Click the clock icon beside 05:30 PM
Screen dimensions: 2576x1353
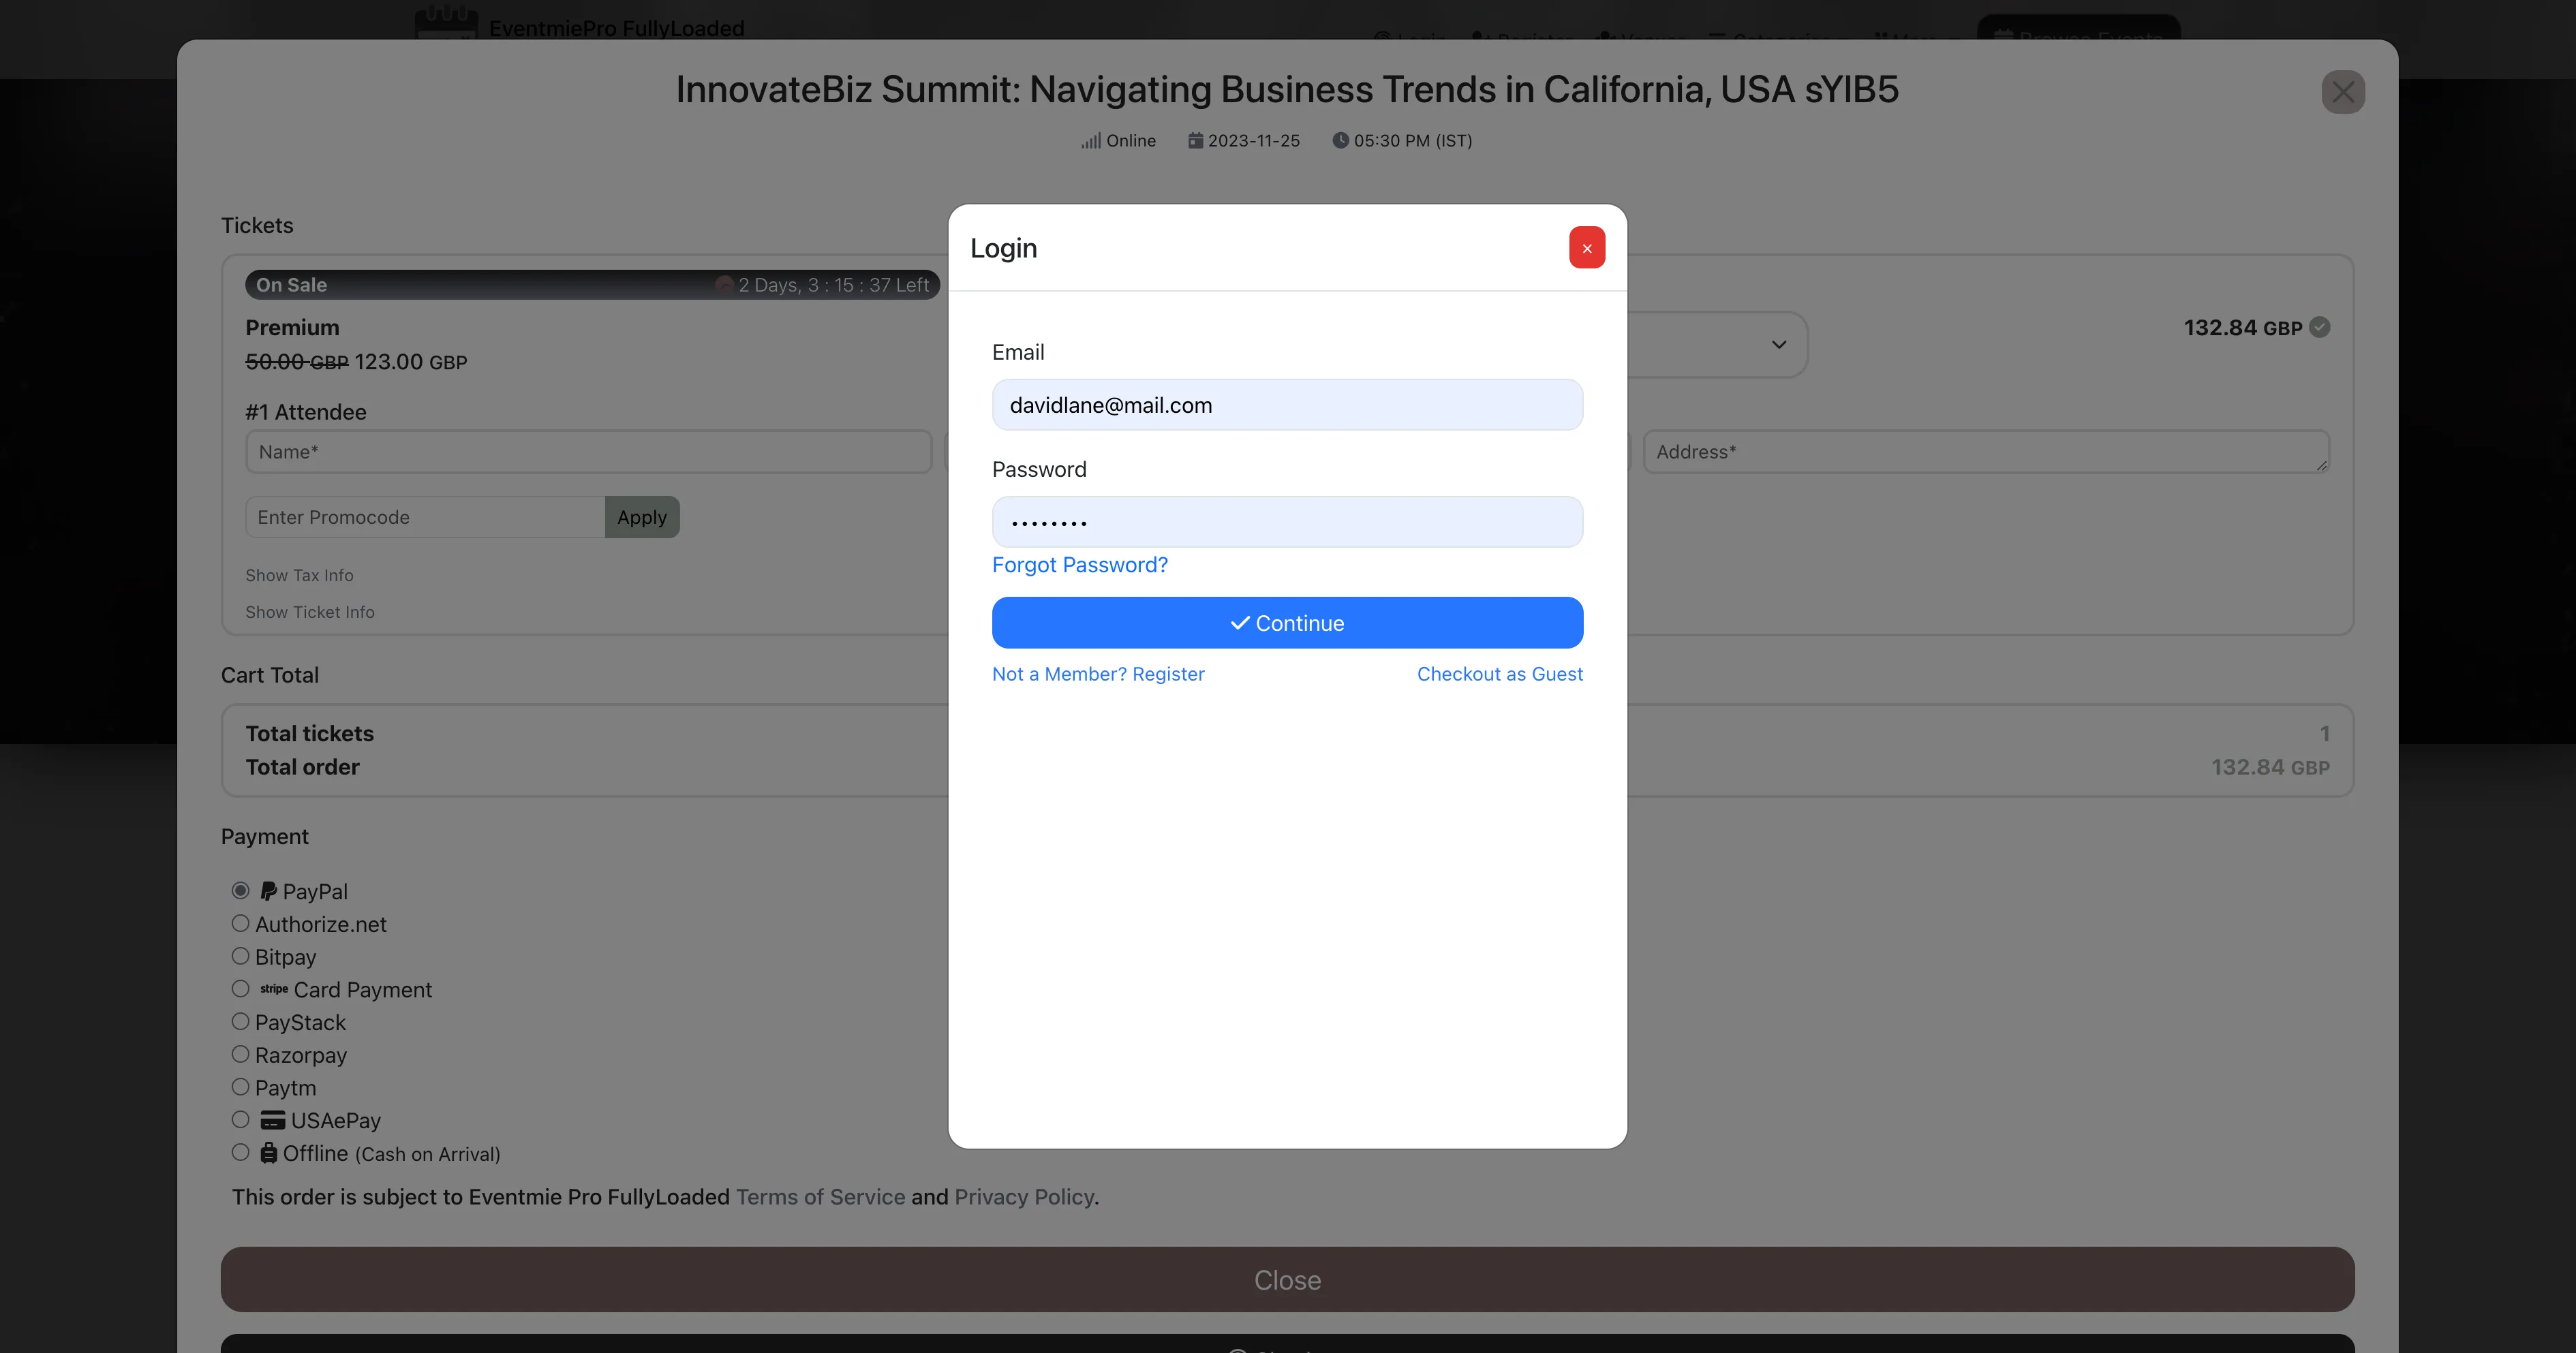[x=1340, y=140]
